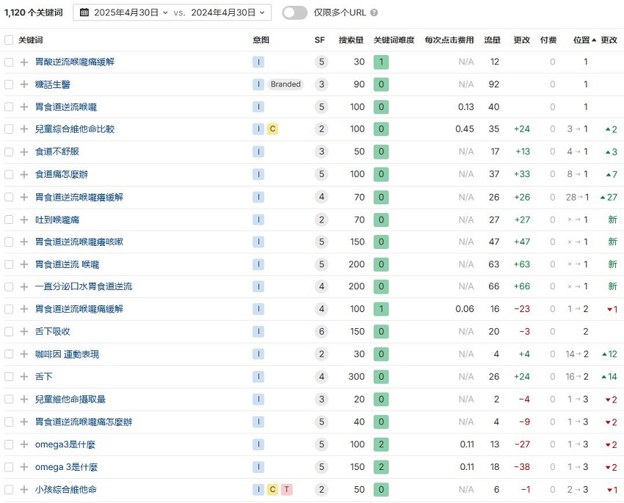
Task: Open keyword link 小孩綜合維他命
Action: pos(65,490)
